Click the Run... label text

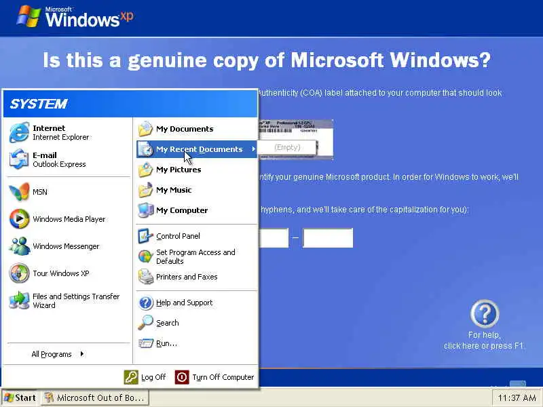point(166,343)
